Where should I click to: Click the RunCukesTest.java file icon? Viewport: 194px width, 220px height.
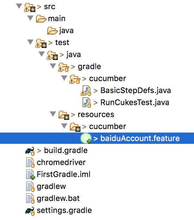click(x=87, y=103)
